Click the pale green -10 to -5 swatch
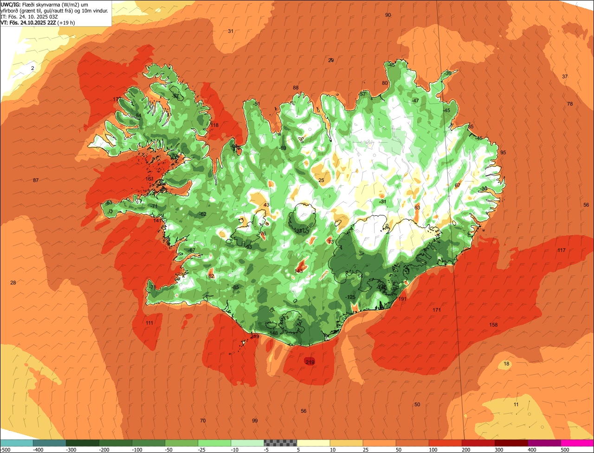The image size is (594, 453). coord(247,443)
